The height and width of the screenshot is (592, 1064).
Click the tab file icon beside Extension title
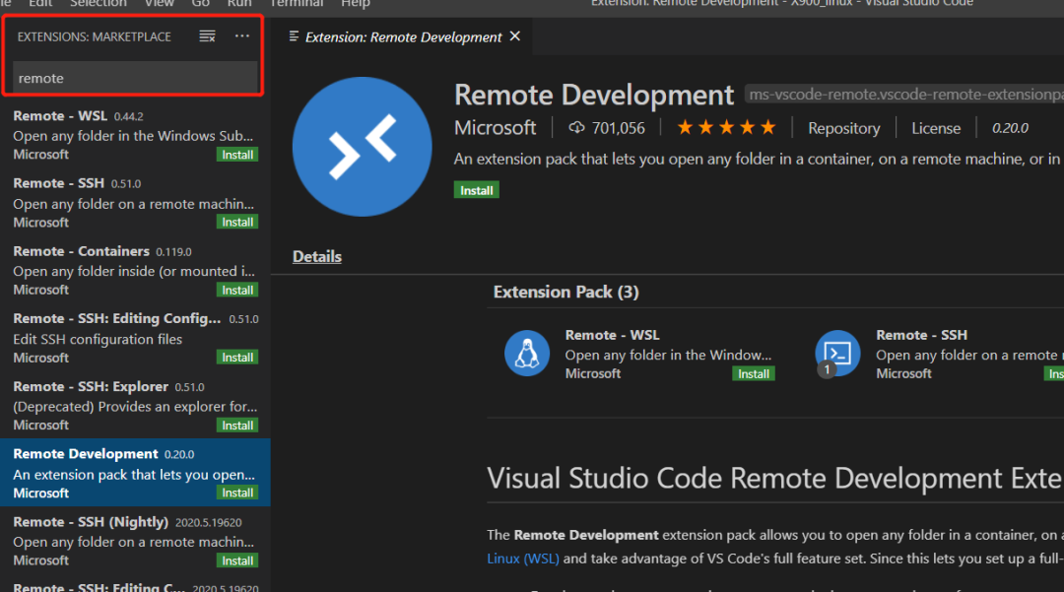[x=294, y=36]
